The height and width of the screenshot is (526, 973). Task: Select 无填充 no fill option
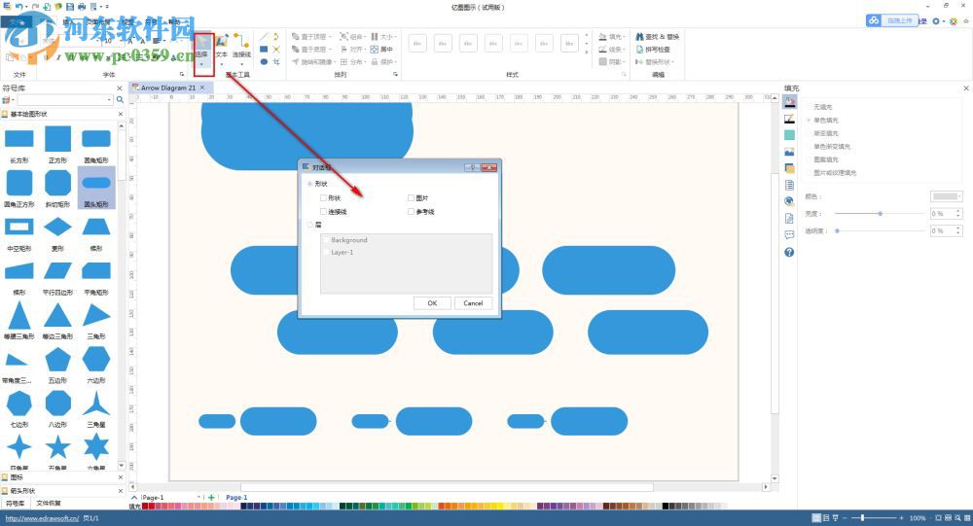pos(822,107)
